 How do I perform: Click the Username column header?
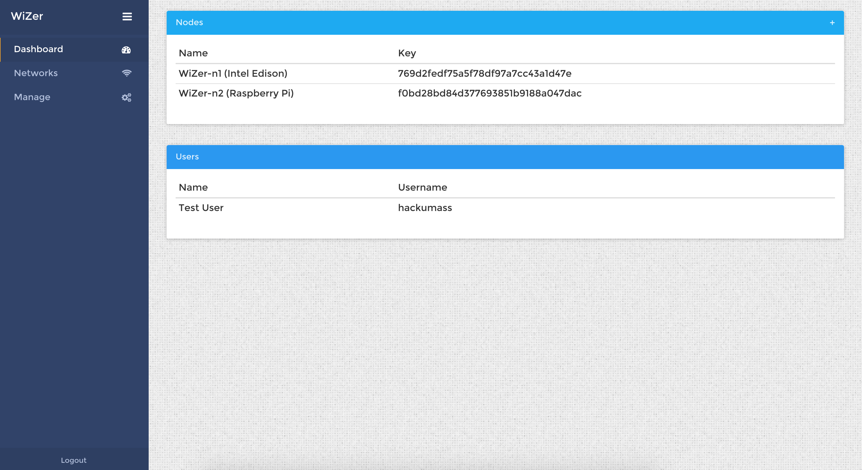coord(422,187)
